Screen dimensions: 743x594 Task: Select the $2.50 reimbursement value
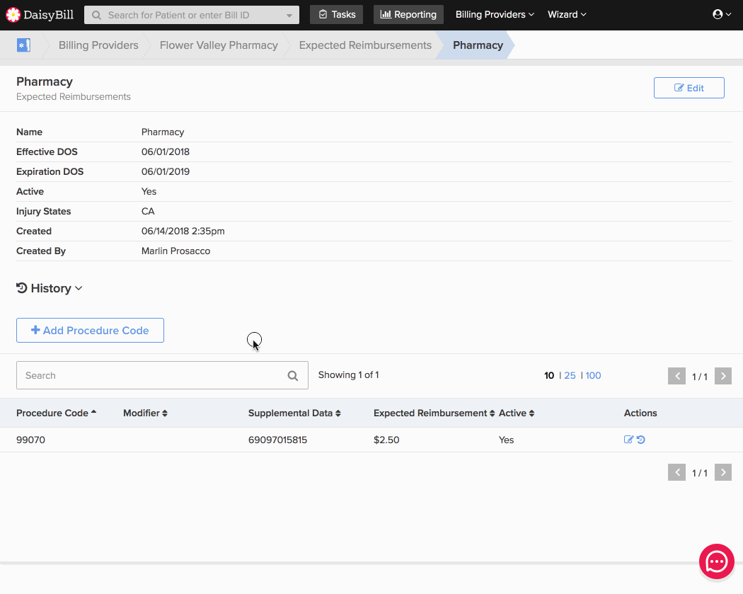click(x=386, y=440)
